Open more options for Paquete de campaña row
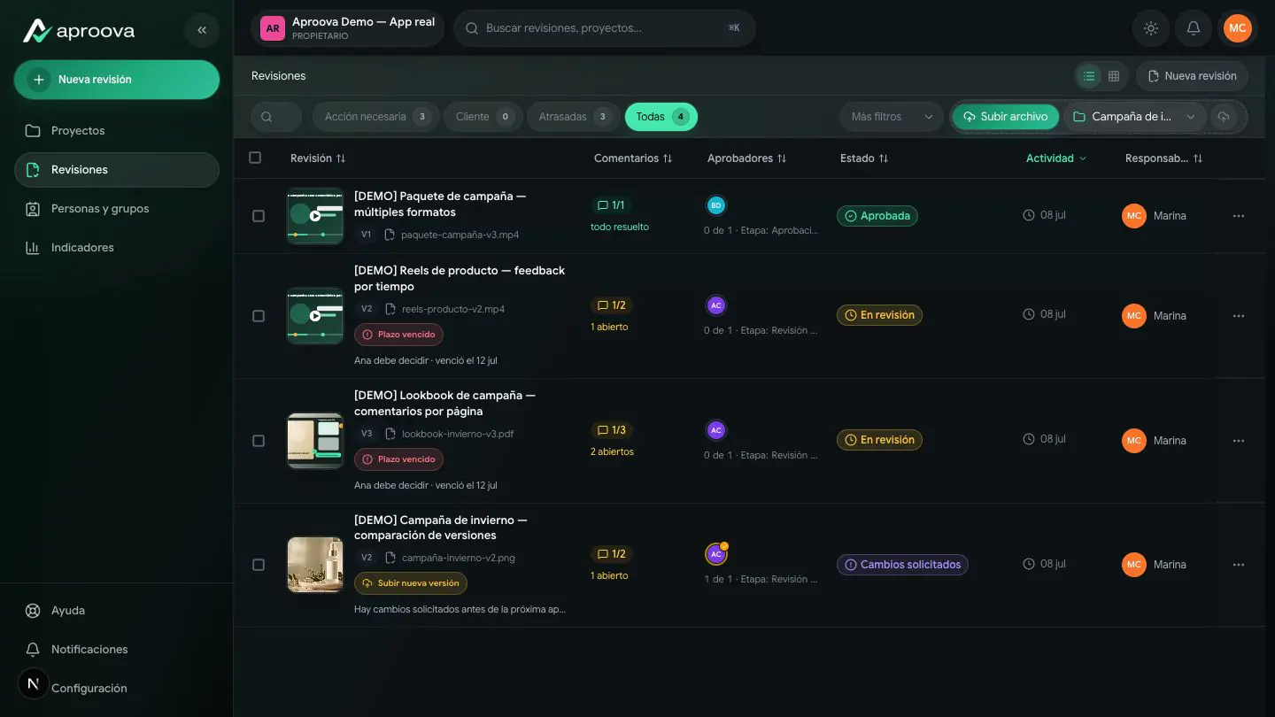The image size is (1275, 717). click(1239, 216)
